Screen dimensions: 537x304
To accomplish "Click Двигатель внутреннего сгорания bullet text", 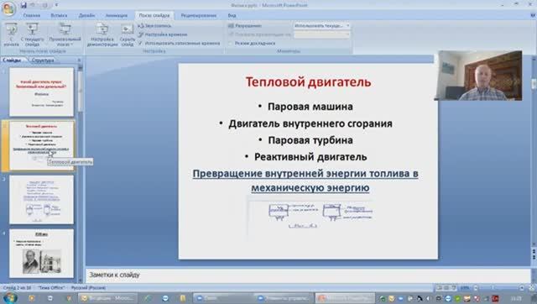I will click(x=310, y=123).
